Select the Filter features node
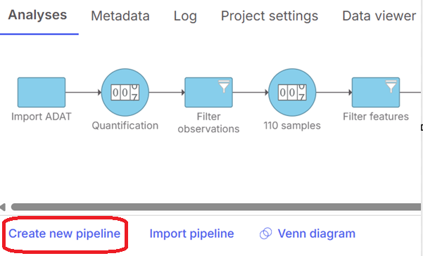The width and height of the screenshot is (423, 256). point(376,92)
